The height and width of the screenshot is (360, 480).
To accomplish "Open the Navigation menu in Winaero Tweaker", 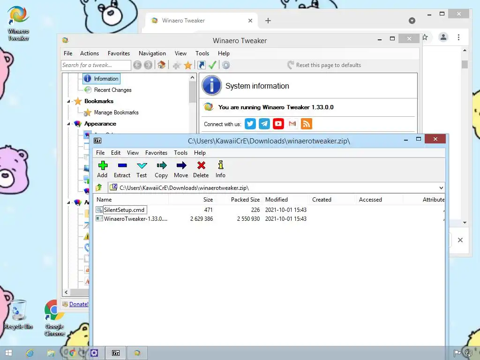I will pos(152,53).
